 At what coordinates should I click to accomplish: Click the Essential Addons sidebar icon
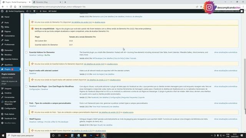tap(2, 59)
